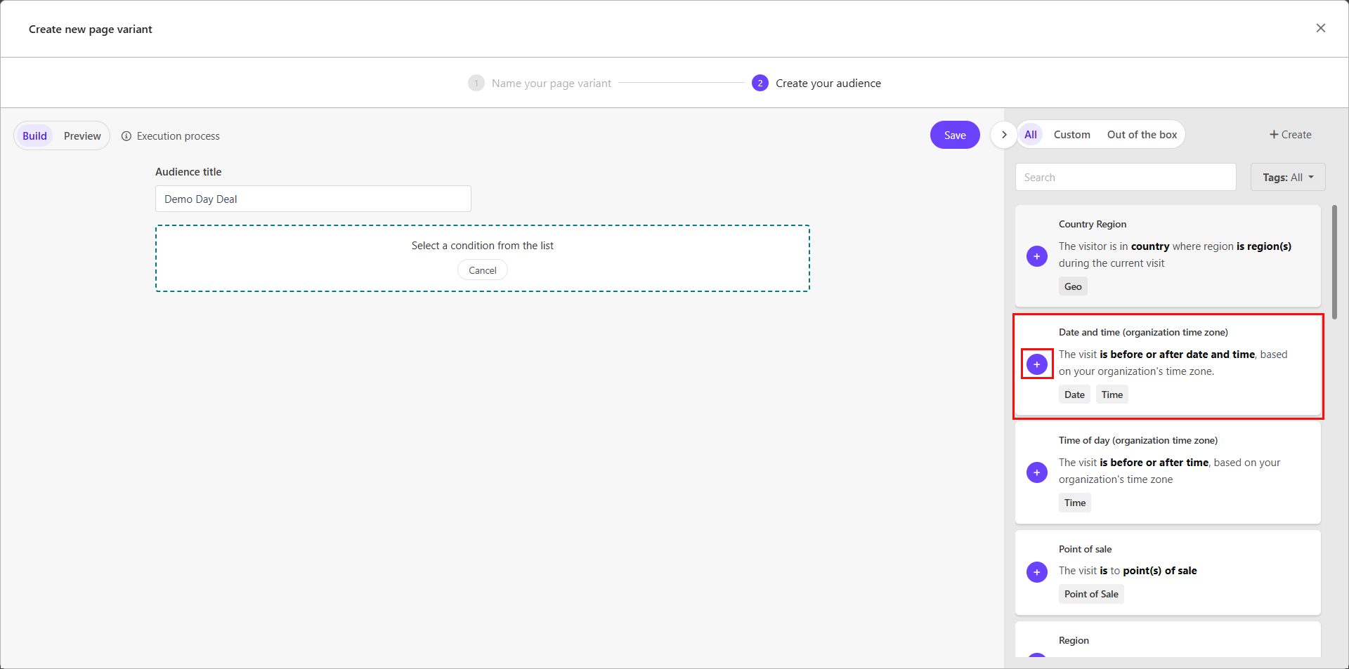Add the Date and time condition plus icon
The height and width of the screenshot is (669, 1349).
[1036, 364]
